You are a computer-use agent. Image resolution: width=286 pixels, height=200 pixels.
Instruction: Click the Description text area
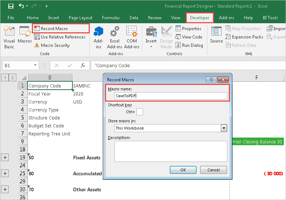click(171, 151)
